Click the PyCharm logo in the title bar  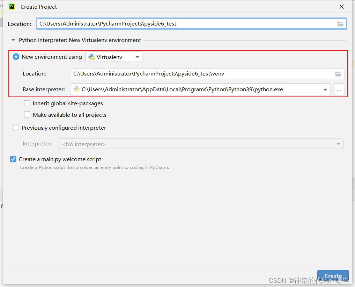point(12,6)
